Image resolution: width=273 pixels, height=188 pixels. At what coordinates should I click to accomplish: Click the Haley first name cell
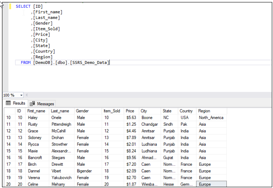coord(37,118)
